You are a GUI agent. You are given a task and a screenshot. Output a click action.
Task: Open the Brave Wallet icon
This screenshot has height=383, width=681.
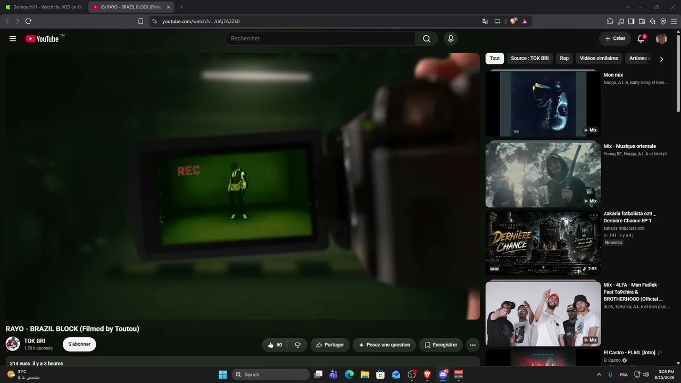(x=642, y=21)
